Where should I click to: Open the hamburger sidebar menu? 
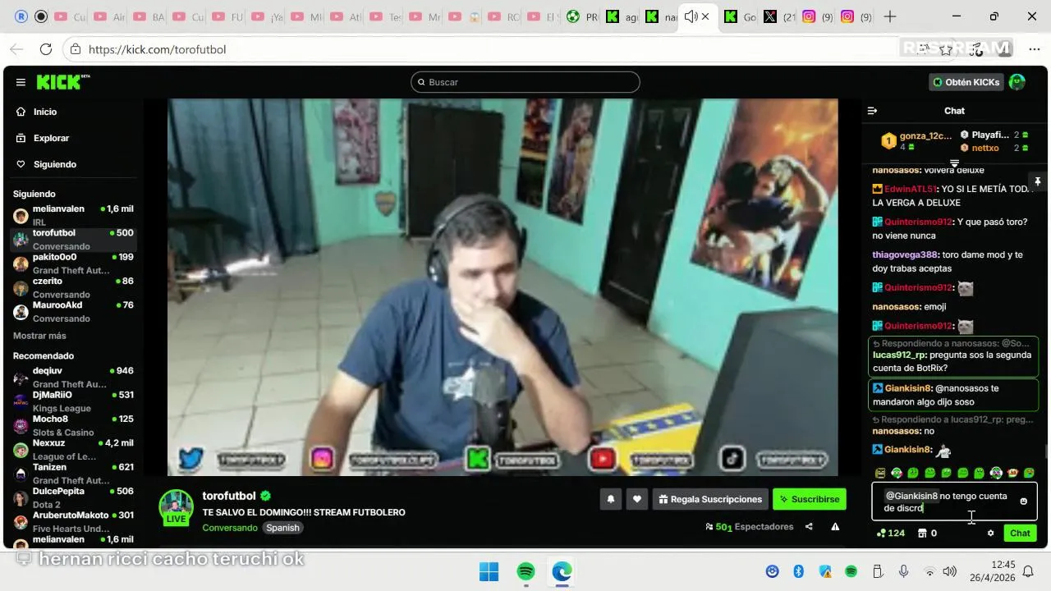pyautogui.click(x=21, y=82)
